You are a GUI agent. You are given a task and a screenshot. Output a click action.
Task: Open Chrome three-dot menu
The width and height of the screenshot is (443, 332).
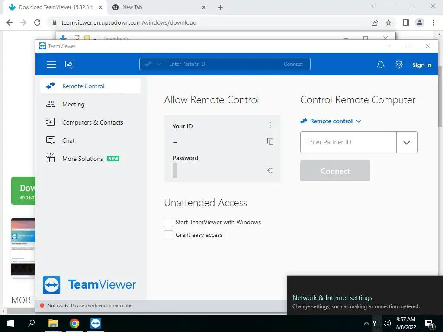point(433,22)
